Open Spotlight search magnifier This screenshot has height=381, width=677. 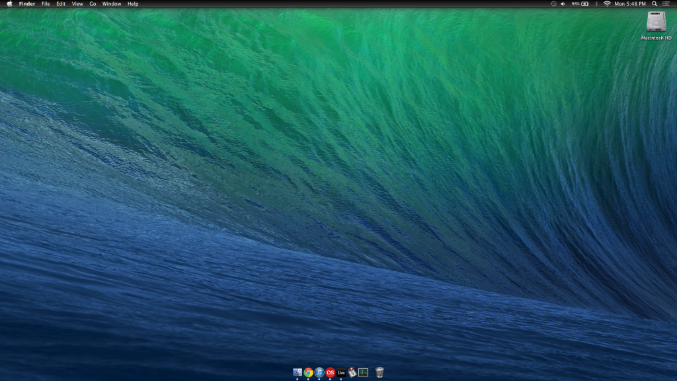point(655,4)
